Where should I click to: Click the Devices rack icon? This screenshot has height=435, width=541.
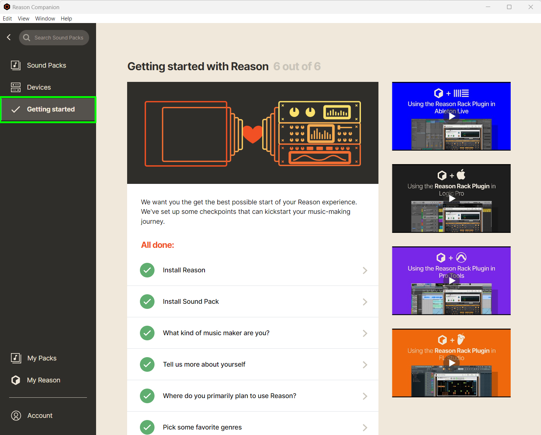[x=16, y=87]
